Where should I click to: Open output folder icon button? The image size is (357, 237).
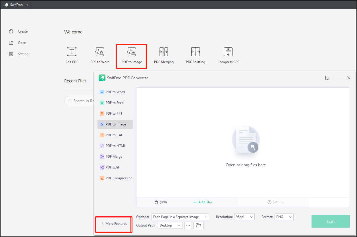click(x=198, y=225)
